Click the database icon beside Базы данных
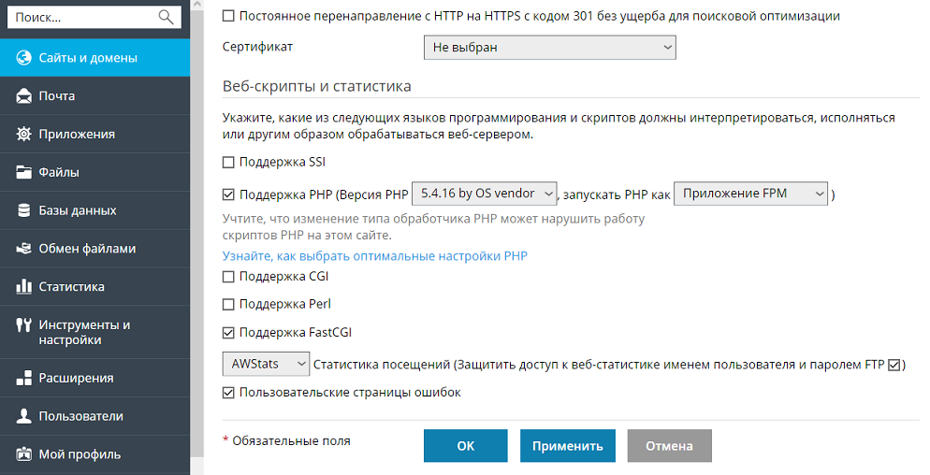This screenshot has height=475, width=930. pos(24,210)
